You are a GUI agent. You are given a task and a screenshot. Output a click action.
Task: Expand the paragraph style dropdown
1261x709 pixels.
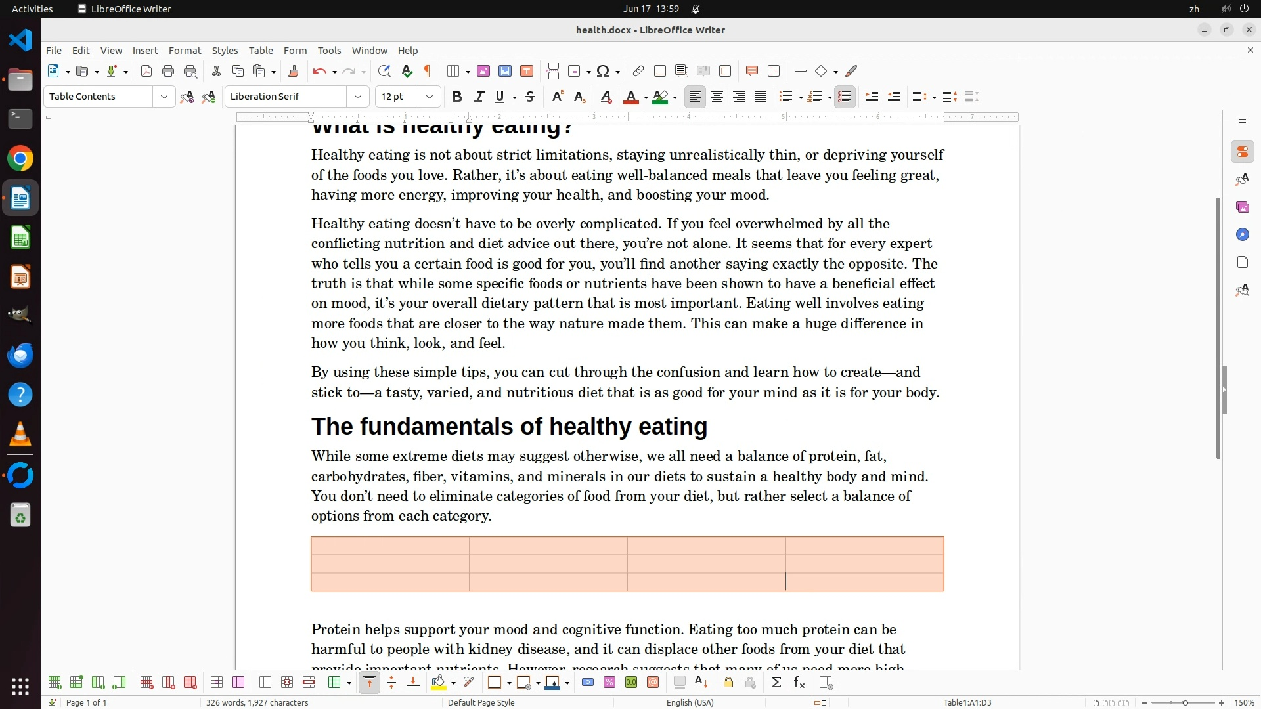tap(164, 97)
